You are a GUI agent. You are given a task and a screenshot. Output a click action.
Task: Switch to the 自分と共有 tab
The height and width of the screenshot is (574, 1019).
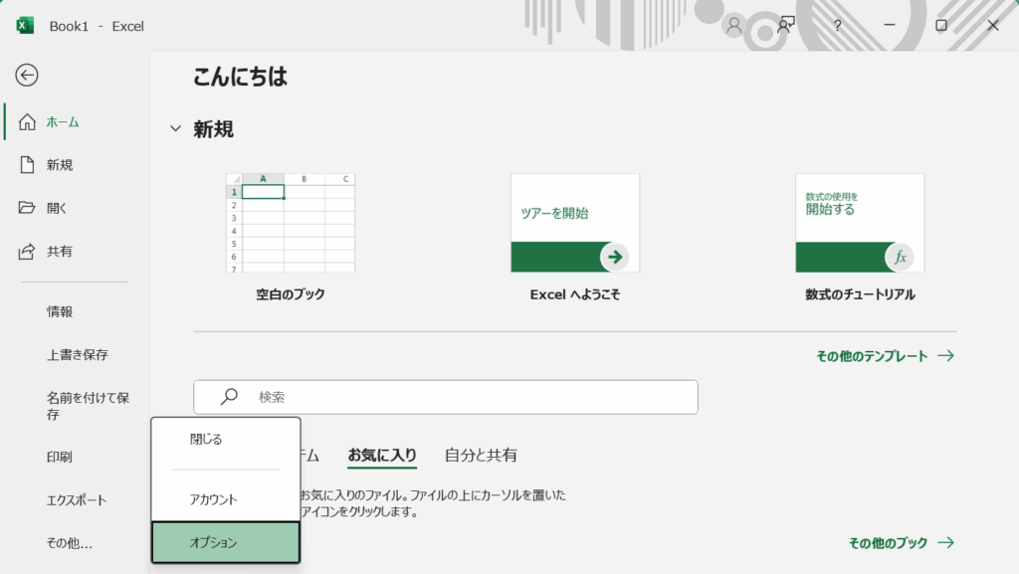click(x=481, y=456)
